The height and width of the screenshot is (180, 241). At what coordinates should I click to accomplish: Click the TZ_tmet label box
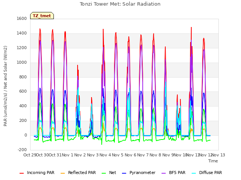click(x=42, y=16)
